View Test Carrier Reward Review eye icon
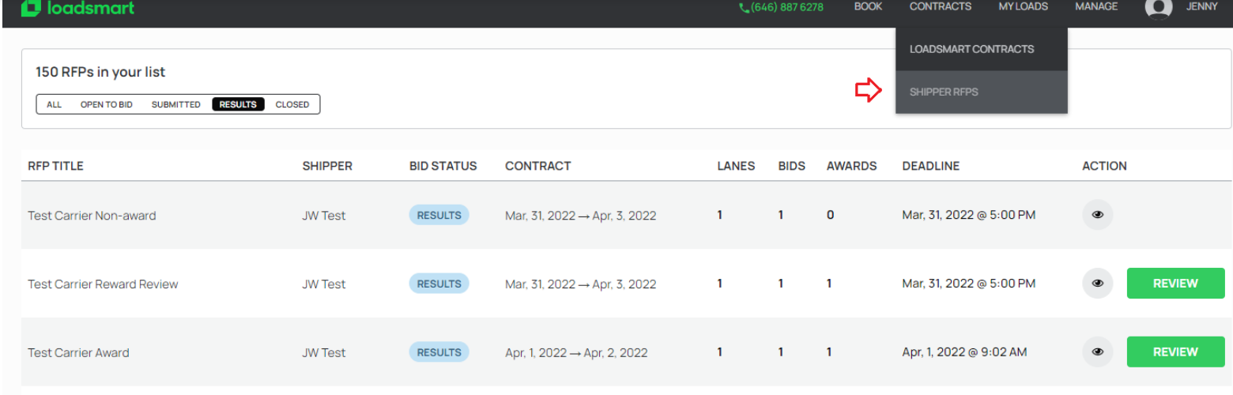Viewport: 1233px width, 395px height. pyautogui.click(x=1097, y=284)
